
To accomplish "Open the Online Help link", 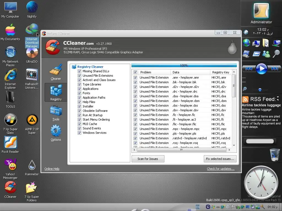I will point(52,169).
